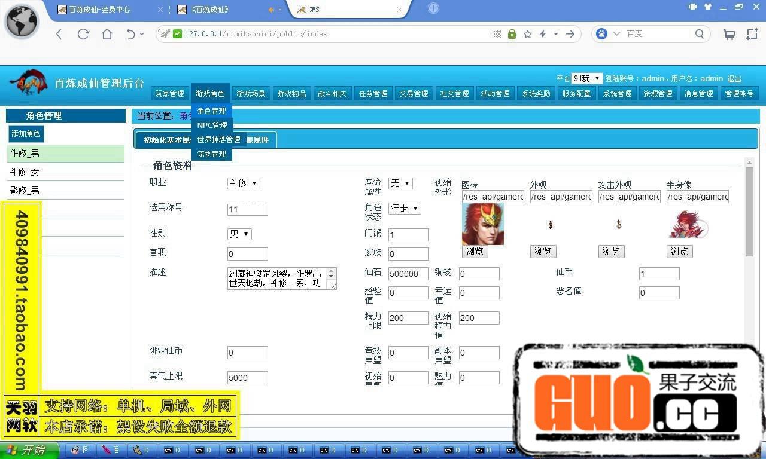Select 角色管理 from dropdown menu
The height and width of the screenshot is (459, 766).
[x=212, y=111]
